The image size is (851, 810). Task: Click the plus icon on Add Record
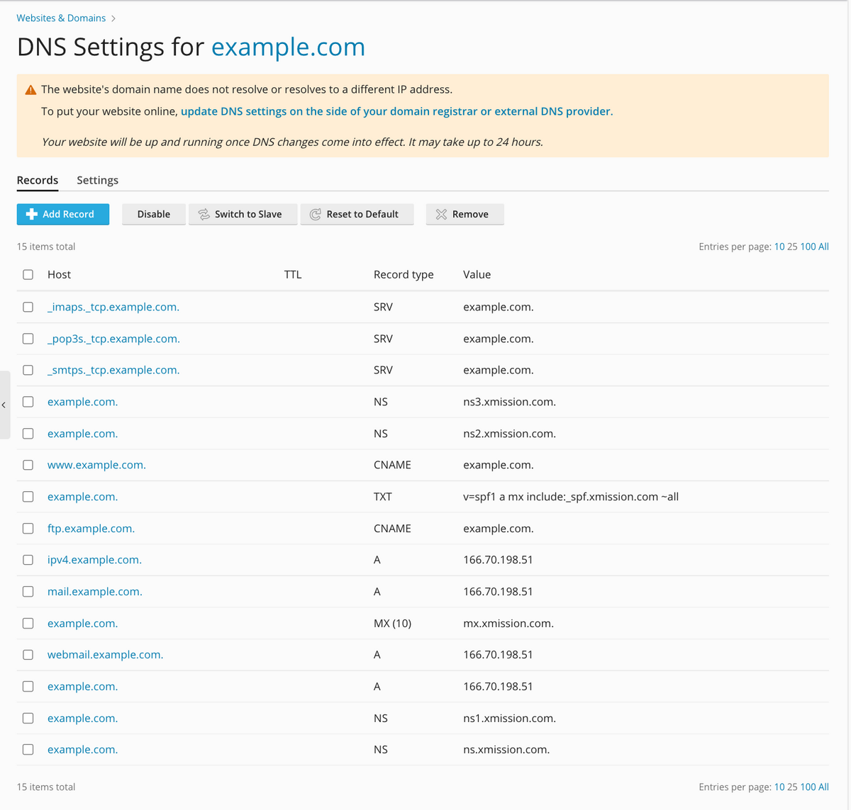click(x=31, y=214)
